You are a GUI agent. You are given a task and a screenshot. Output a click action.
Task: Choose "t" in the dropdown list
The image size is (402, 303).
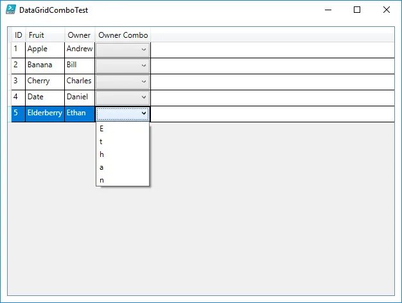pyautogui.click(x=123, y=142)
